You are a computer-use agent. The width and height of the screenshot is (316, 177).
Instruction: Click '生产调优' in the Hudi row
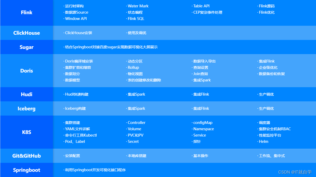pyautogui.click(x=266, y=94)
